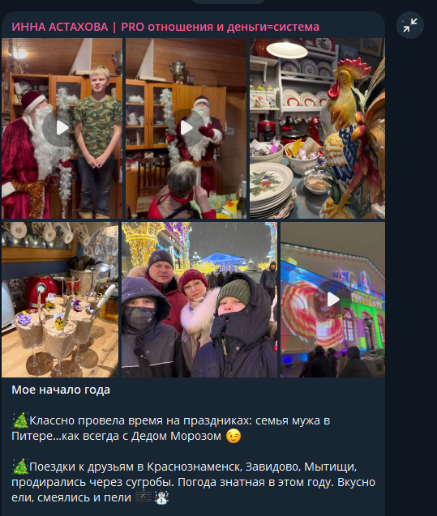Click the red kettle in dessert photo

click(x=41, y=292)
